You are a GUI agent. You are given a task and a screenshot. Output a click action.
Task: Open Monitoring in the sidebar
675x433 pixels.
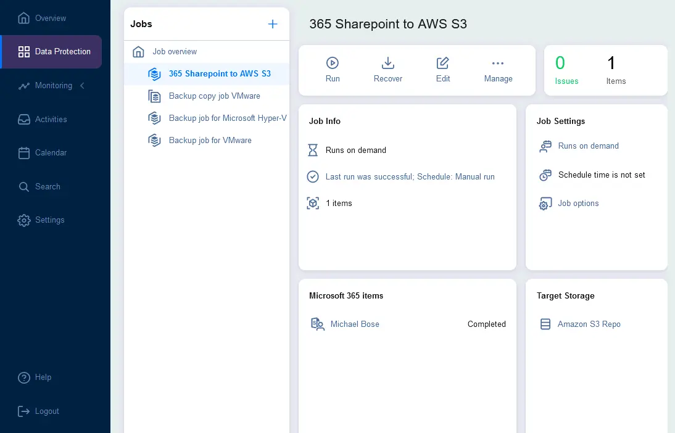coord(54,86)
